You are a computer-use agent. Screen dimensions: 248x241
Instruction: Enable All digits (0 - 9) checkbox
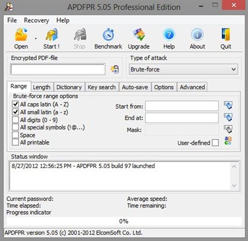coord(15,120)
